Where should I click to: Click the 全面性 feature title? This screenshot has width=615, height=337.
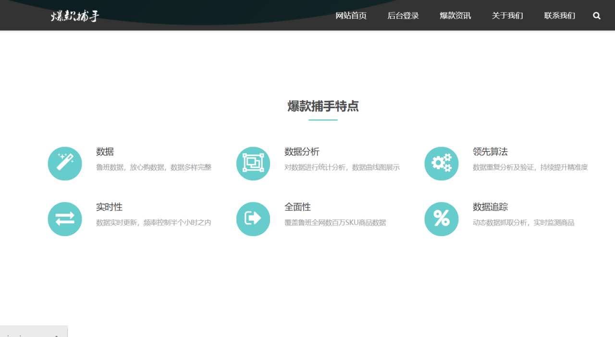click(x=297, y=207)
